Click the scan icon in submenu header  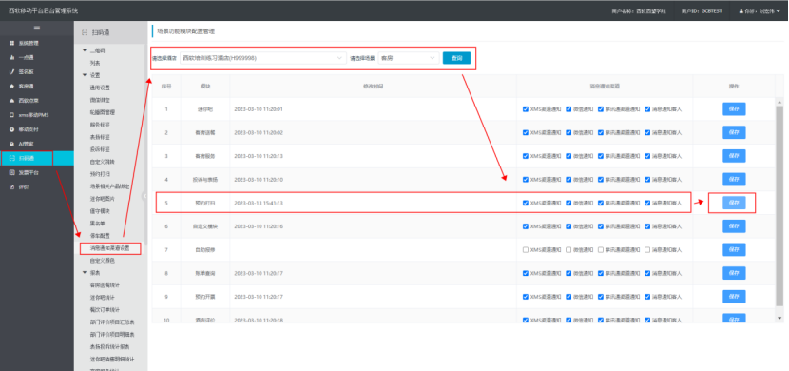click(84, 32)
